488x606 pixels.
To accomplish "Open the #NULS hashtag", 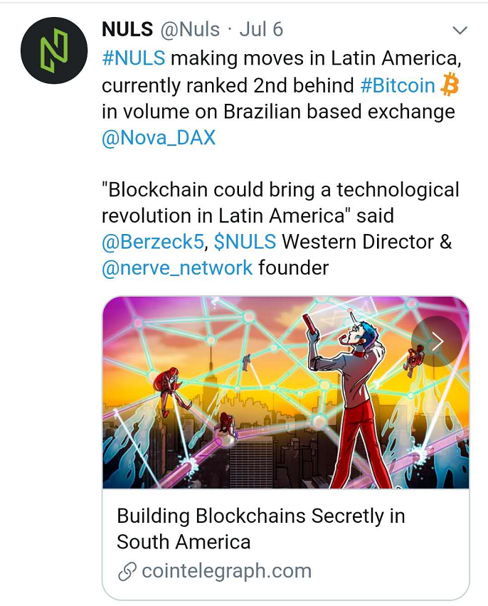I will coord(134,58).
